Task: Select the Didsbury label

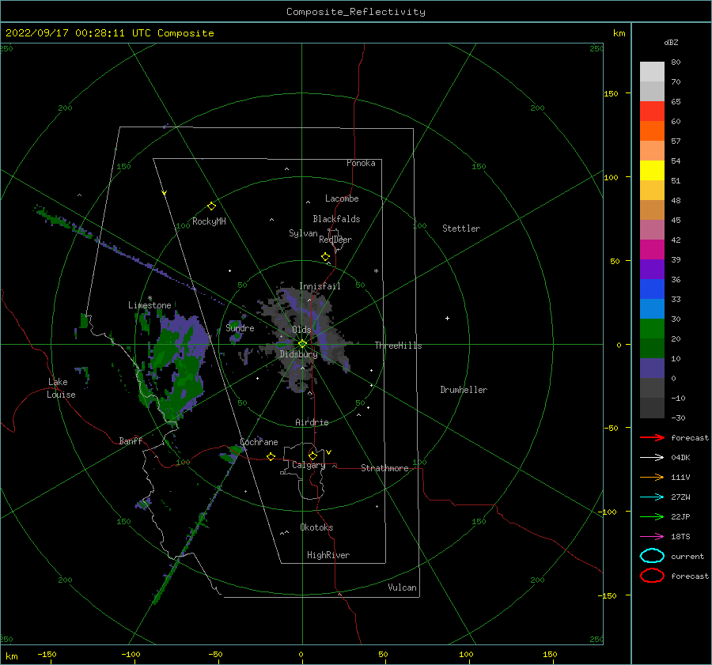Action: [x=298, y=354]
